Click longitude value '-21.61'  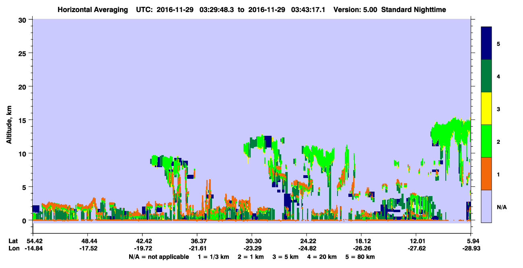click(x=197, y=248)
